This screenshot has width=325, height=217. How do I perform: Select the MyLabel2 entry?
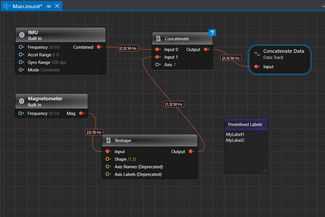[x=235, y=140]
